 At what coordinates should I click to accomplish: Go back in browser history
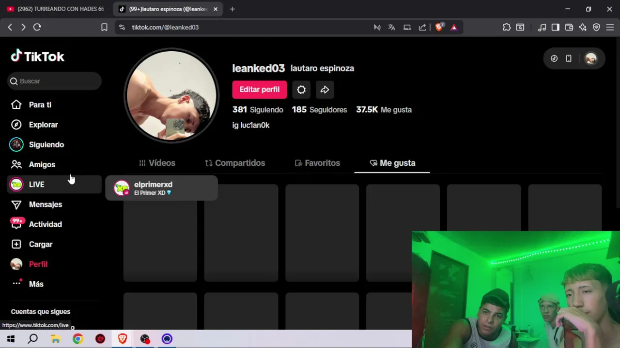10,27
